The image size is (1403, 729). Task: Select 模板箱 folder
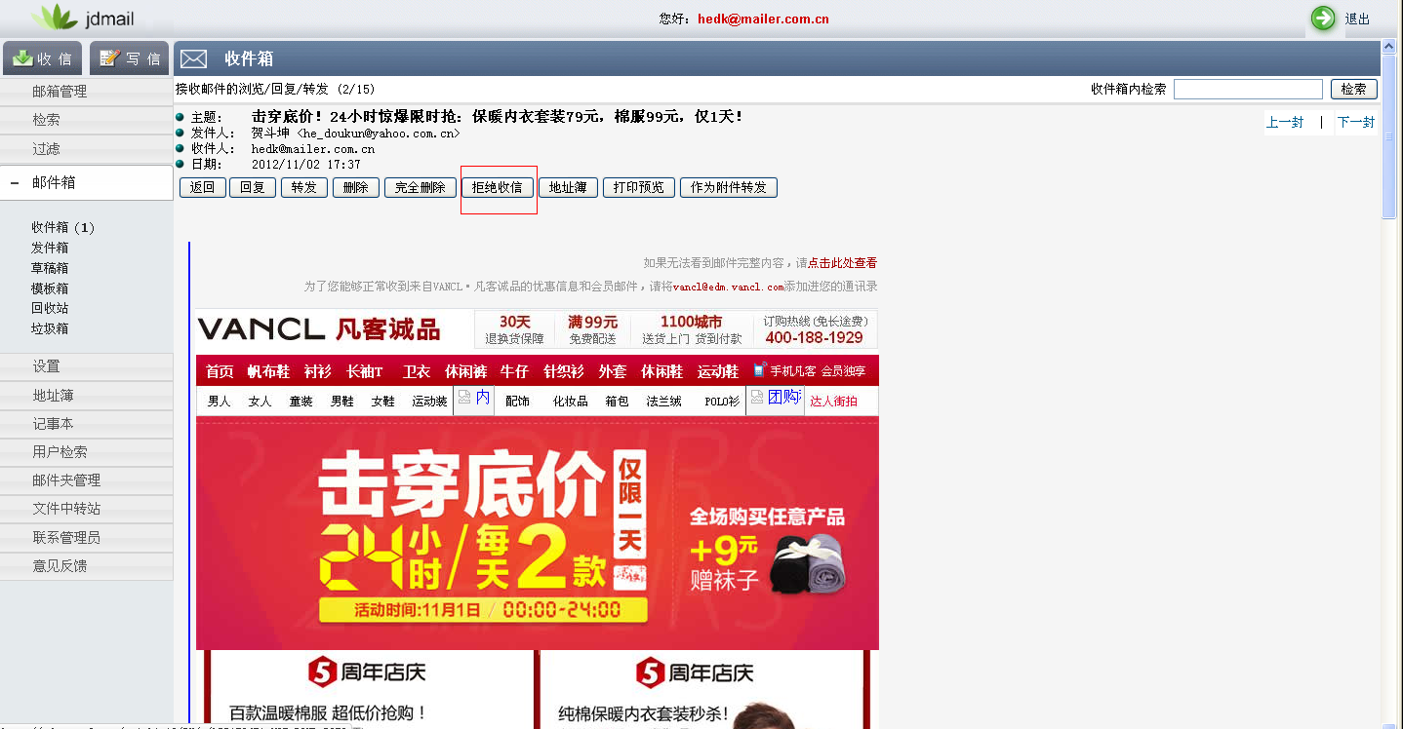[50, 288]
